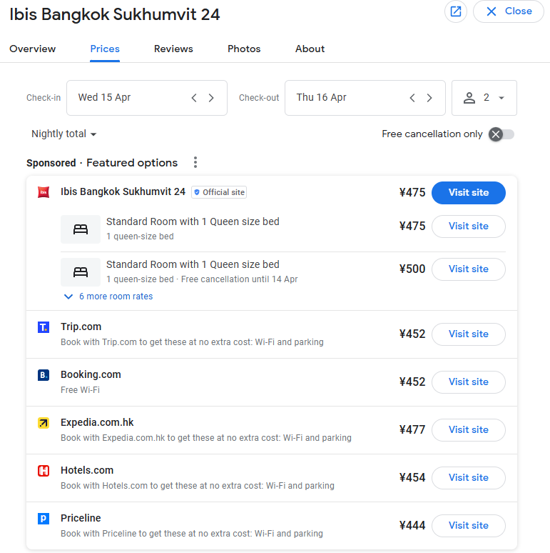Open the About tab
Image resolution: width=550 pixels, height=553 pixels.
(x=310, y=49)
